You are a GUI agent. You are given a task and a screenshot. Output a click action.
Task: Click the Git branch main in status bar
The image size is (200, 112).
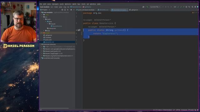191,110
